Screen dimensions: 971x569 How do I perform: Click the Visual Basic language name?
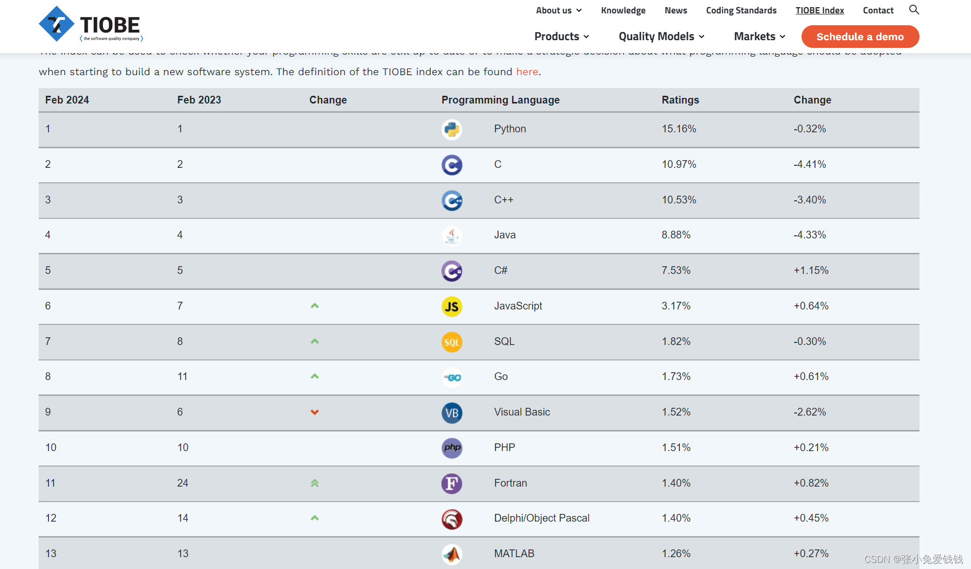(x=522, y=412)
